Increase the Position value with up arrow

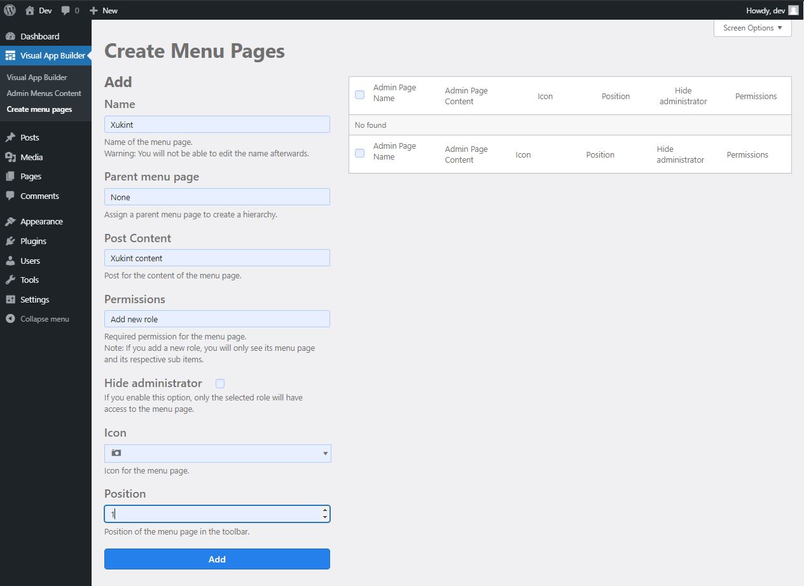(x=325, y=510)
